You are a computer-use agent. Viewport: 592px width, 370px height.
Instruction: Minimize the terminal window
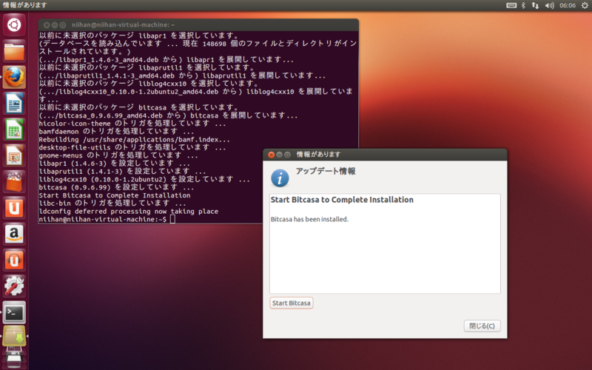coord(55,25)
